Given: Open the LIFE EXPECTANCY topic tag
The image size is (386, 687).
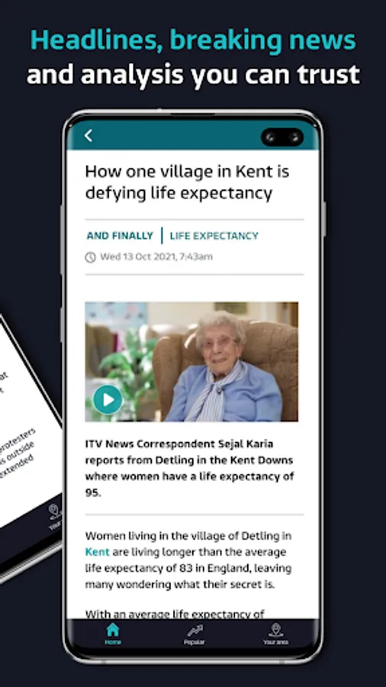Looking at the screenshot, I should [x=214, y=236].
